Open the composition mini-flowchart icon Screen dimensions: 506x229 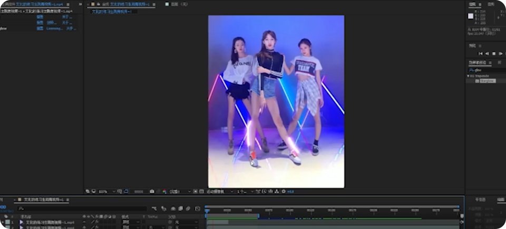point(154,208)
